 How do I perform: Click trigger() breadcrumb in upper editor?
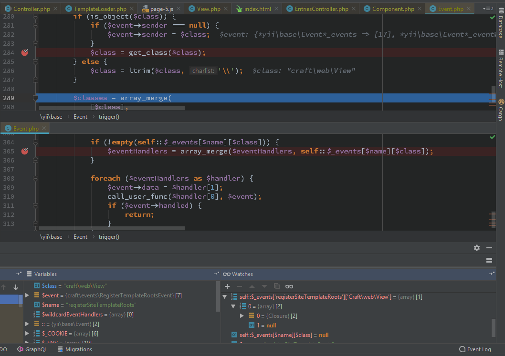pyautogui.click(x=109, y=117)
